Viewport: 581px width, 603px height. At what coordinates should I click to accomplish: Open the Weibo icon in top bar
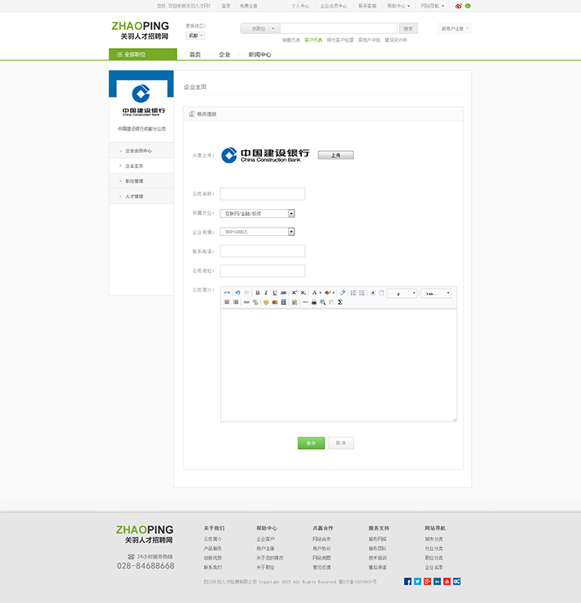[x=459, y=5]
